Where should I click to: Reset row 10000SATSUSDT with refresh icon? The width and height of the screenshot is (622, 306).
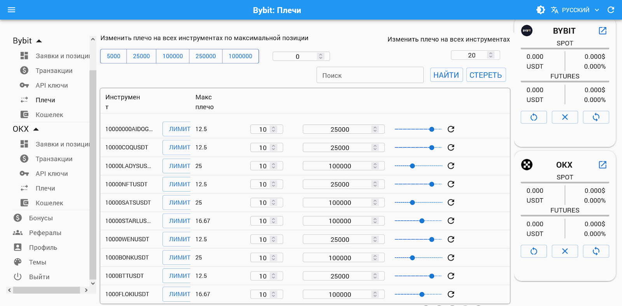451,202
